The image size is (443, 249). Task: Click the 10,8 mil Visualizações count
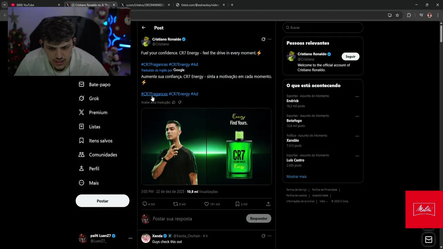pyautogui.click(x=202, y=192)
